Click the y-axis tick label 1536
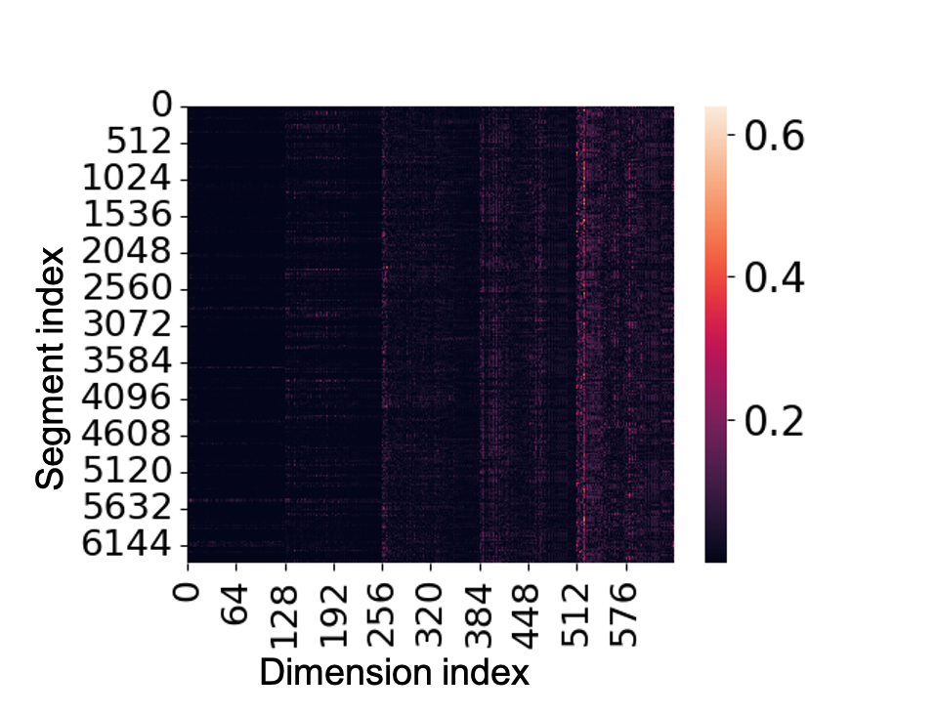936x716 pixels. [x=127, y=215]
